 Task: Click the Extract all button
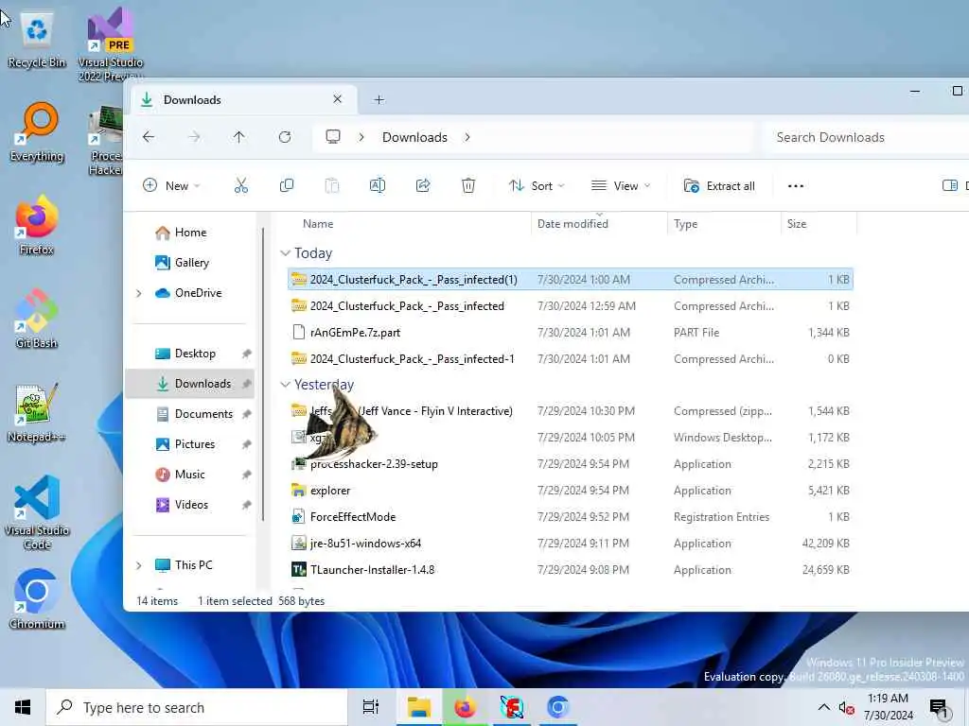(x=719, y=185)
